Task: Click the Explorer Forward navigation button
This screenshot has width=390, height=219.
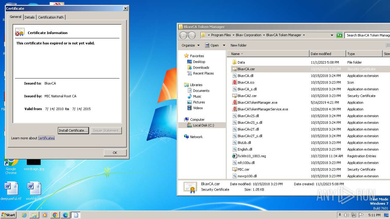Action: point(192,35)
